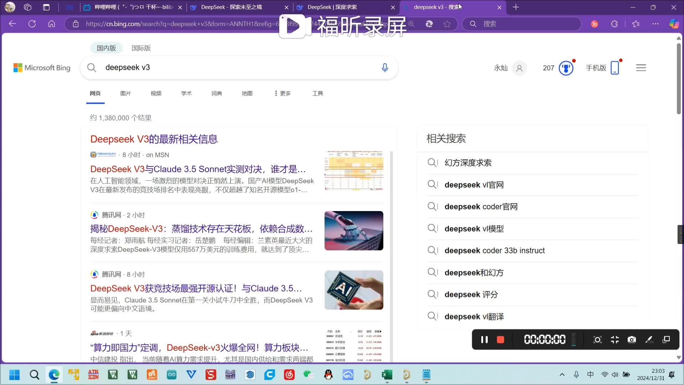Image resolution: width=684 pixels, height=385 pixels.
Task: Reload the Bing search page
Action: tap(32, 24)
